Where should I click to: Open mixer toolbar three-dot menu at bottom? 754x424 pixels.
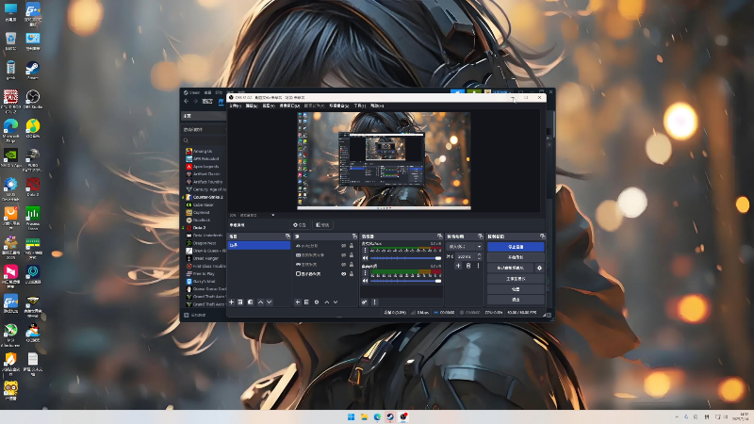[374, 302]
